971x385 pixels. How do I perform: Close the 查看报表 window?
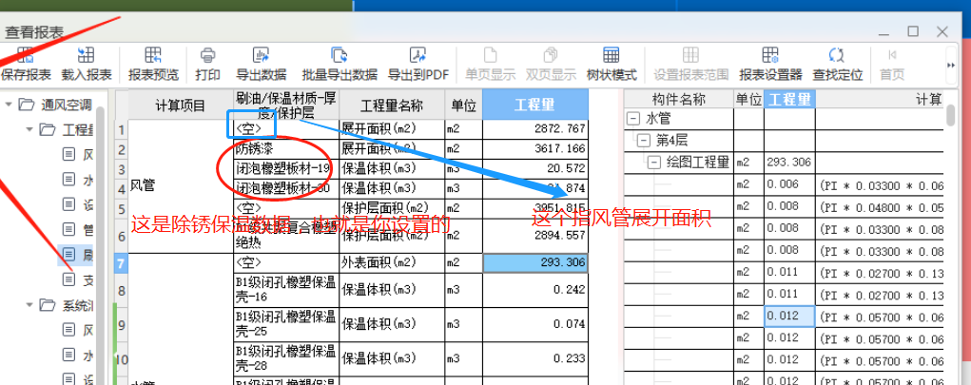tap(942, 31)
